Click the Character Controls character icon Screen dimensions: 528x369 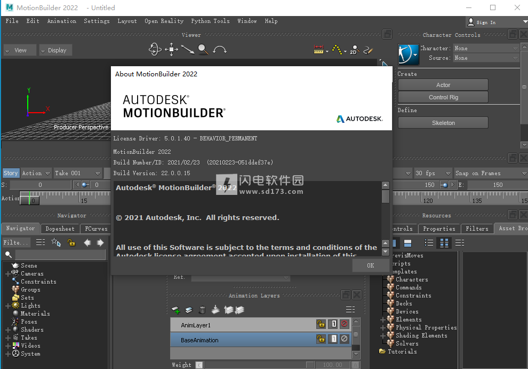[x=408, y=54]
